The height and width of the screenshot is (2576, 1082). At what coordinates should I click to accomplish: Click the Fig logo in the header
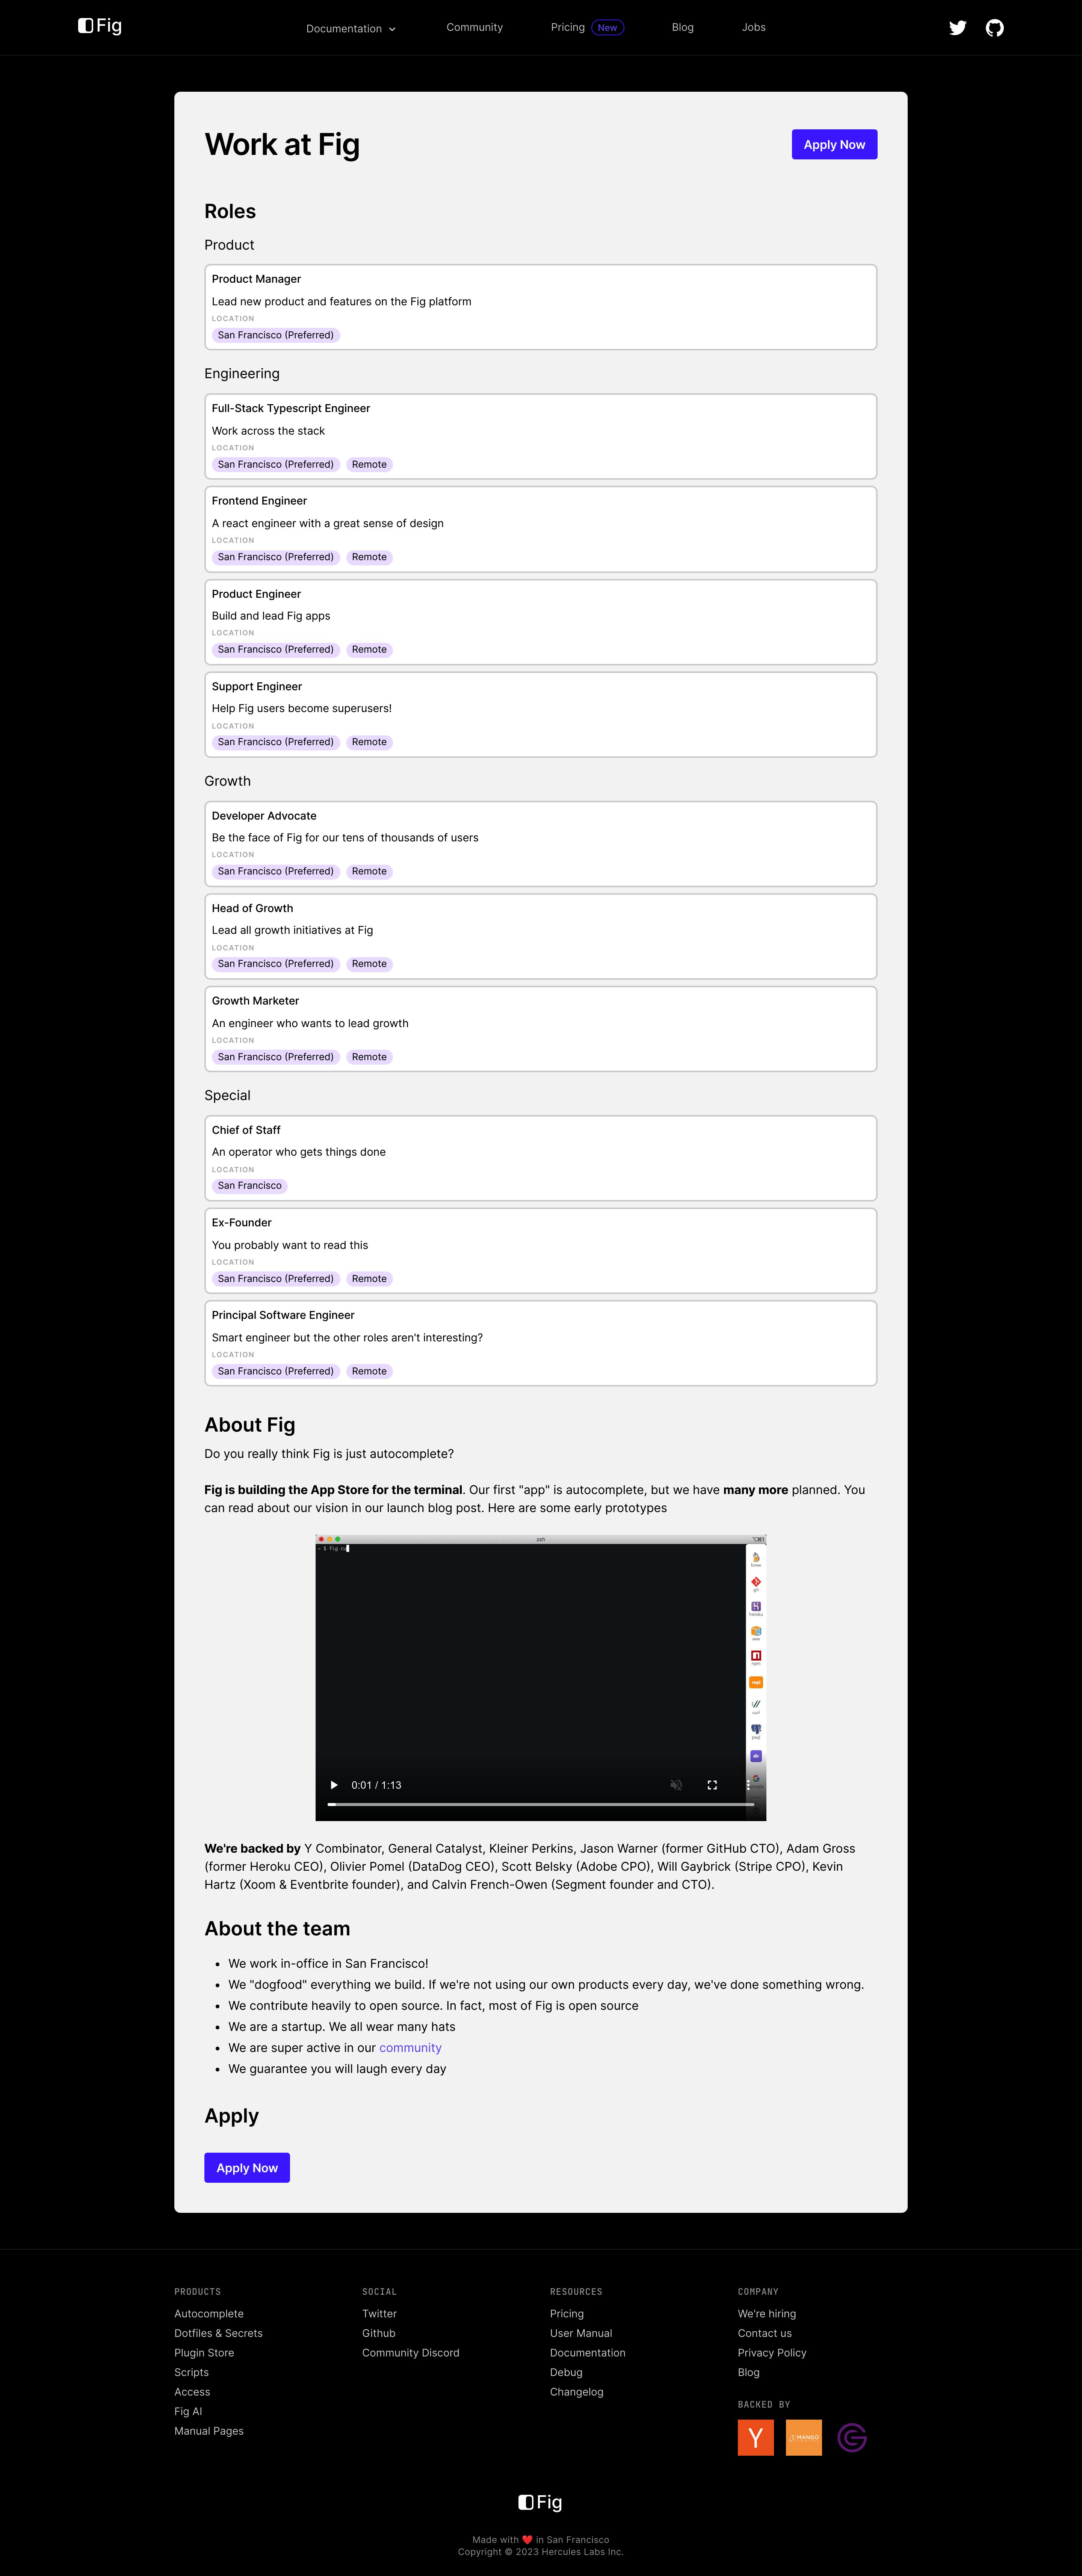(100, 26)
